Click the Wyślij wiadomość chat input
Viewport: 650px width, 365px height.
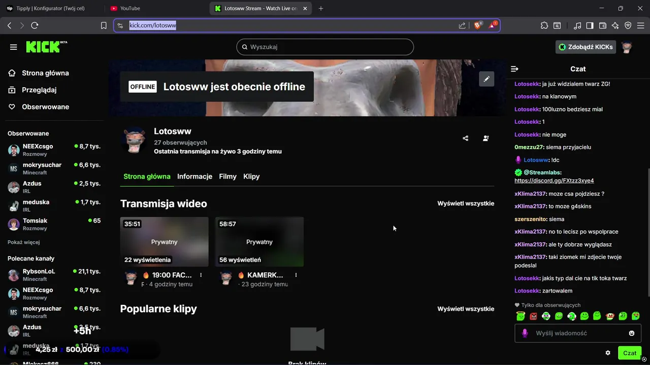[x=578, y=333]
